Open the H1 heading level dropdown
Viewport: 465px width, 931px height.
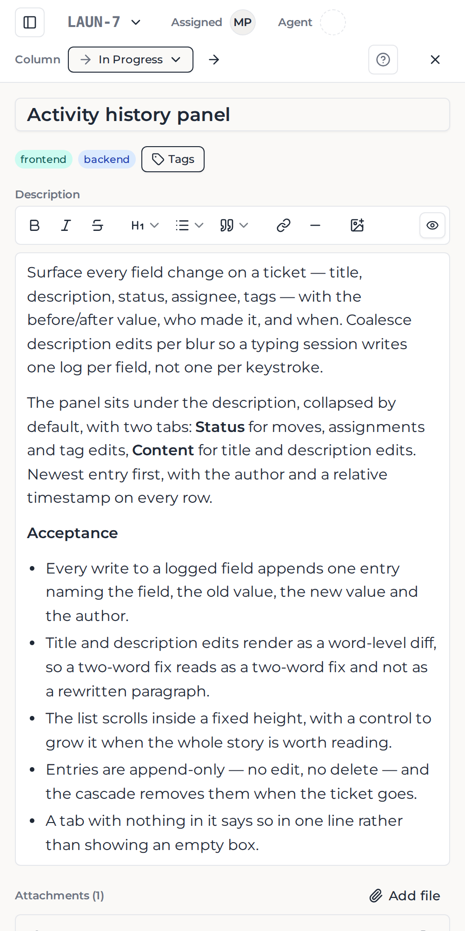coord(145,225)
